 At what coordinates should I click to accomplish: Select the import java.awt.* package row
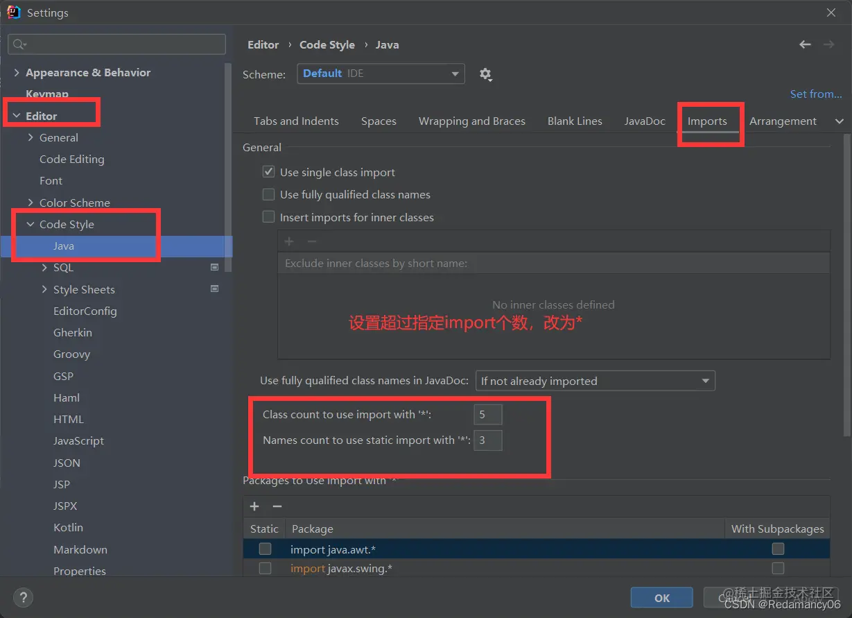coord(537,549)
